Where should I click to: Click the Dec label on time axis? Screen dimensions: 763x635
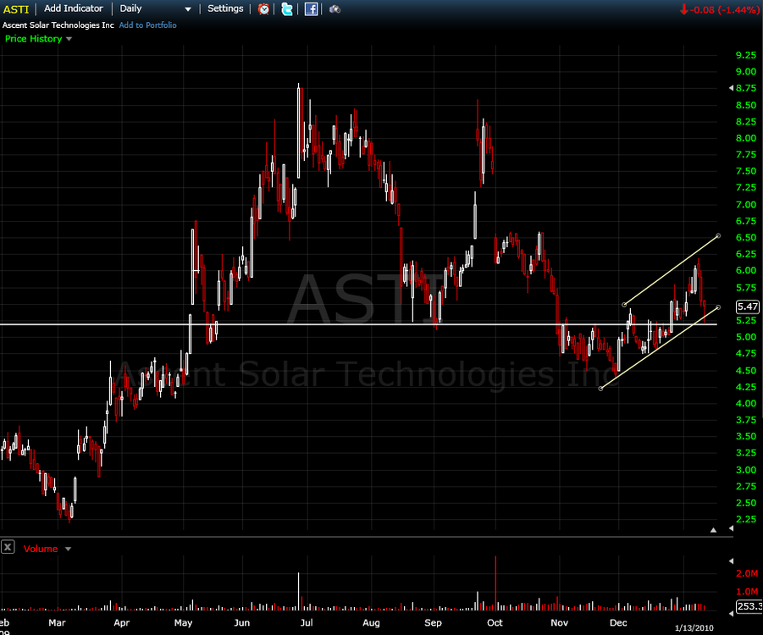(618, 622)
